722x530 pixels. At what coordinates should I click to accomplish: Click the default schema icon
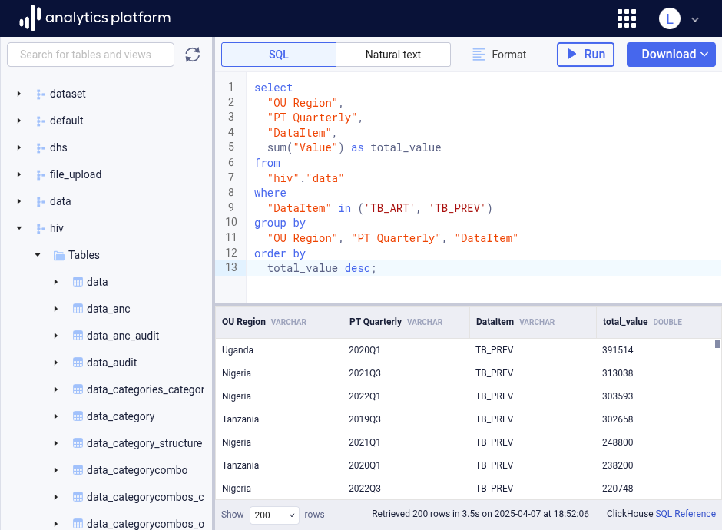pyautogui.click(x=41, y=121)
